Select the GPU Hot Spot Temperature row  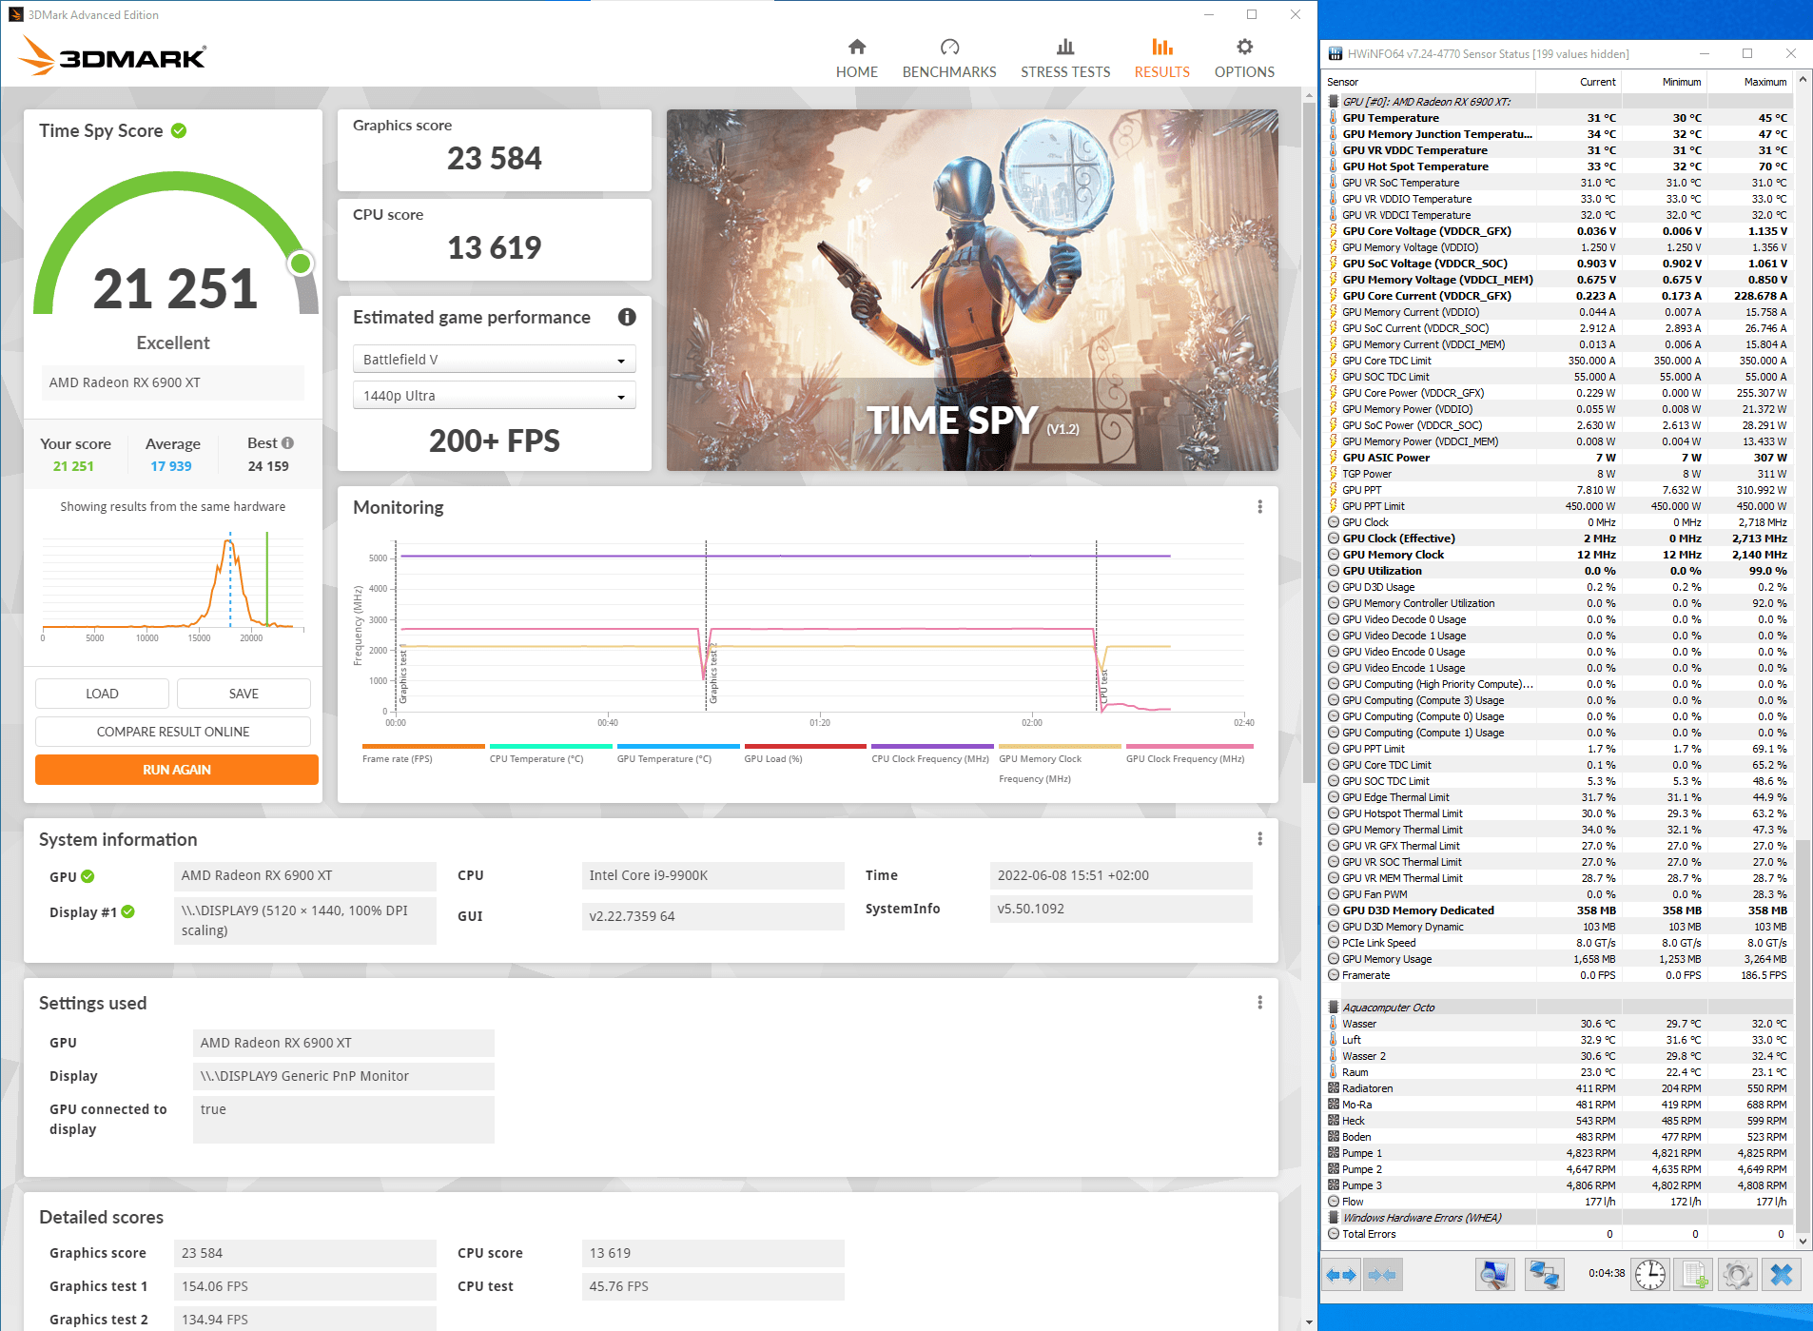1558,166
